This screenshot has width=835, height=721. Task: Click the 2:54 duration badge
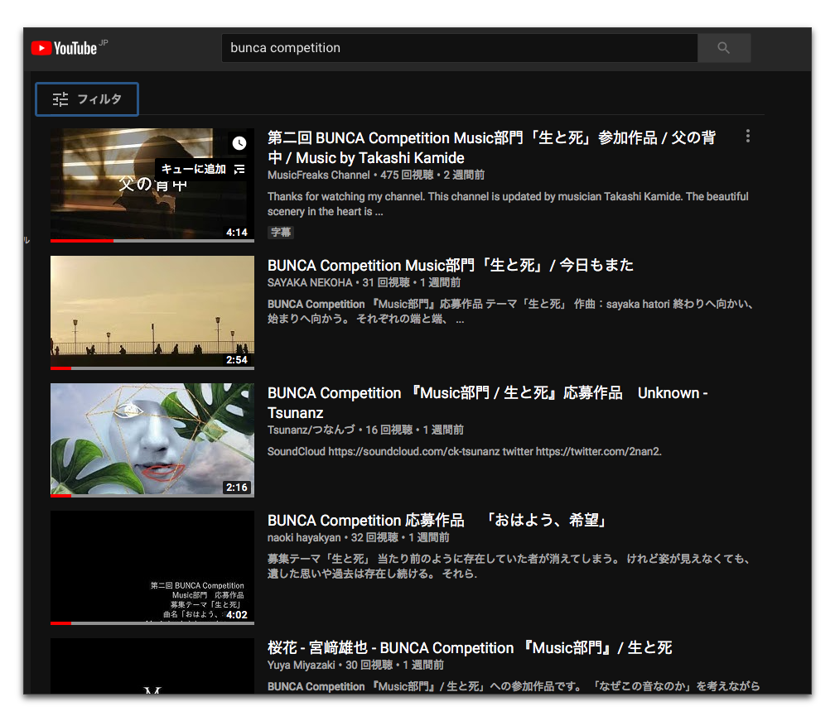[236, 360]
